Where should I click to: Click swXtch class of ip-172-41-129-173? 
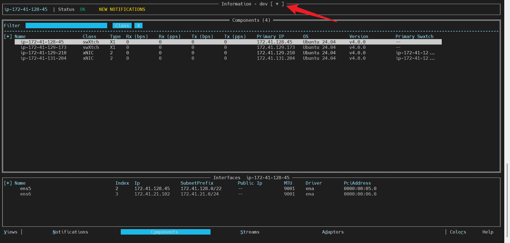(91, 47)
